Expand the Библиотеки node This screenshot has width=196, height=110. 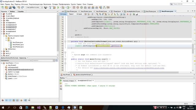[x=4, y=49]
